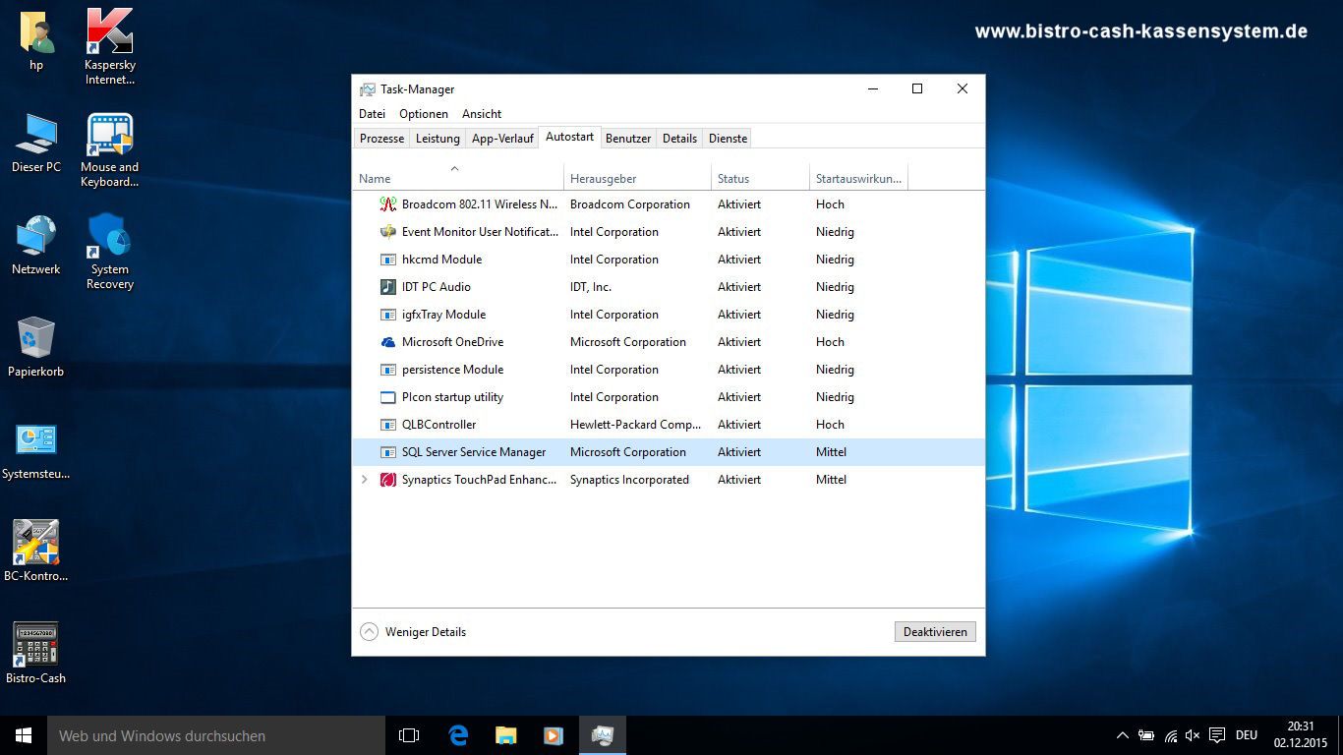Click 'Mittel' impact in Synaptics row
Screen dimensions: 1343x755
pos(831,480)
